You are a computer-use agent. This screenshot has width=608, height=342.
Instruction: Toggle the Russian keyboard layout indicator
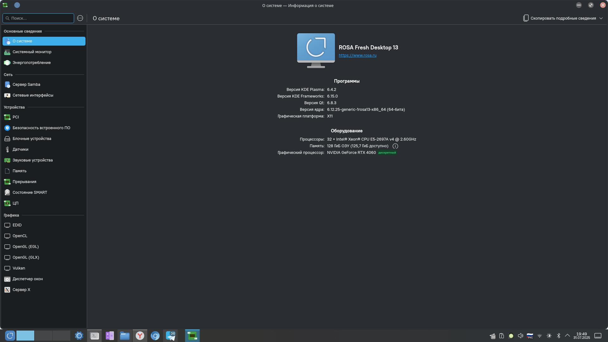point(530,336)
